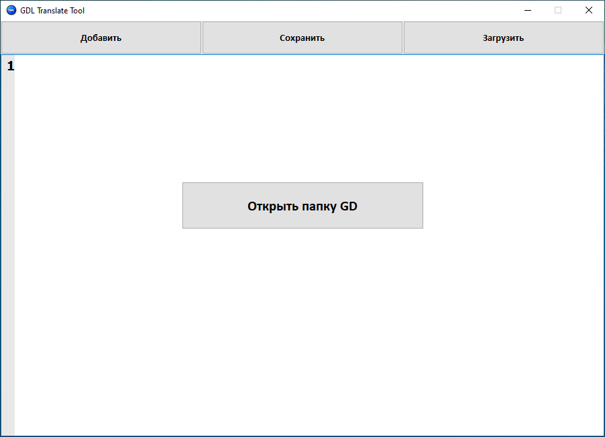The width and height of the screenshot is (605, 437).
Task: Click the greyed-out maximize window button
Action: (558, 10)
